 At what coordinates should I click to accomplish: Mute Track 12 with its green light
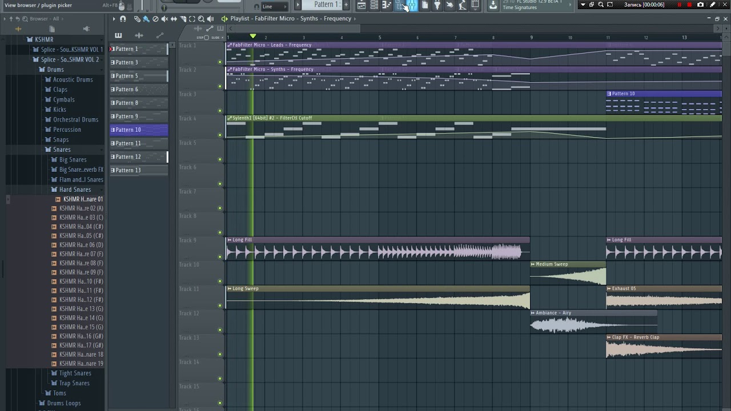point(220,329)
